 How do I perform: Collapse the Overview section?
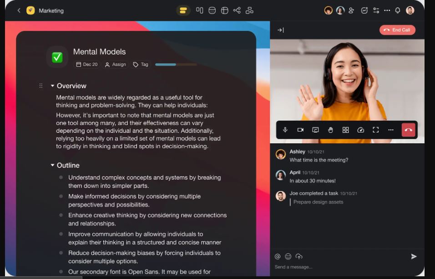[x=53, y=86]
